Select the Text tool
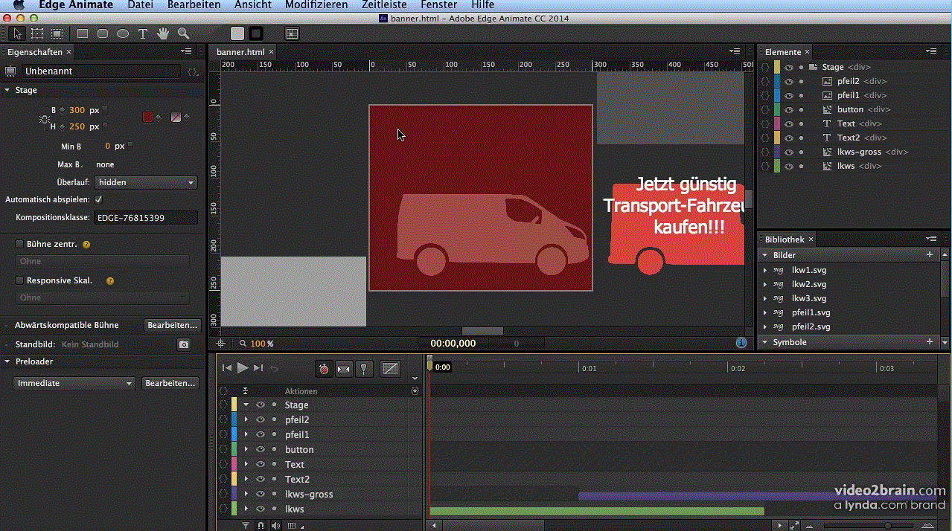 (143, 33)
